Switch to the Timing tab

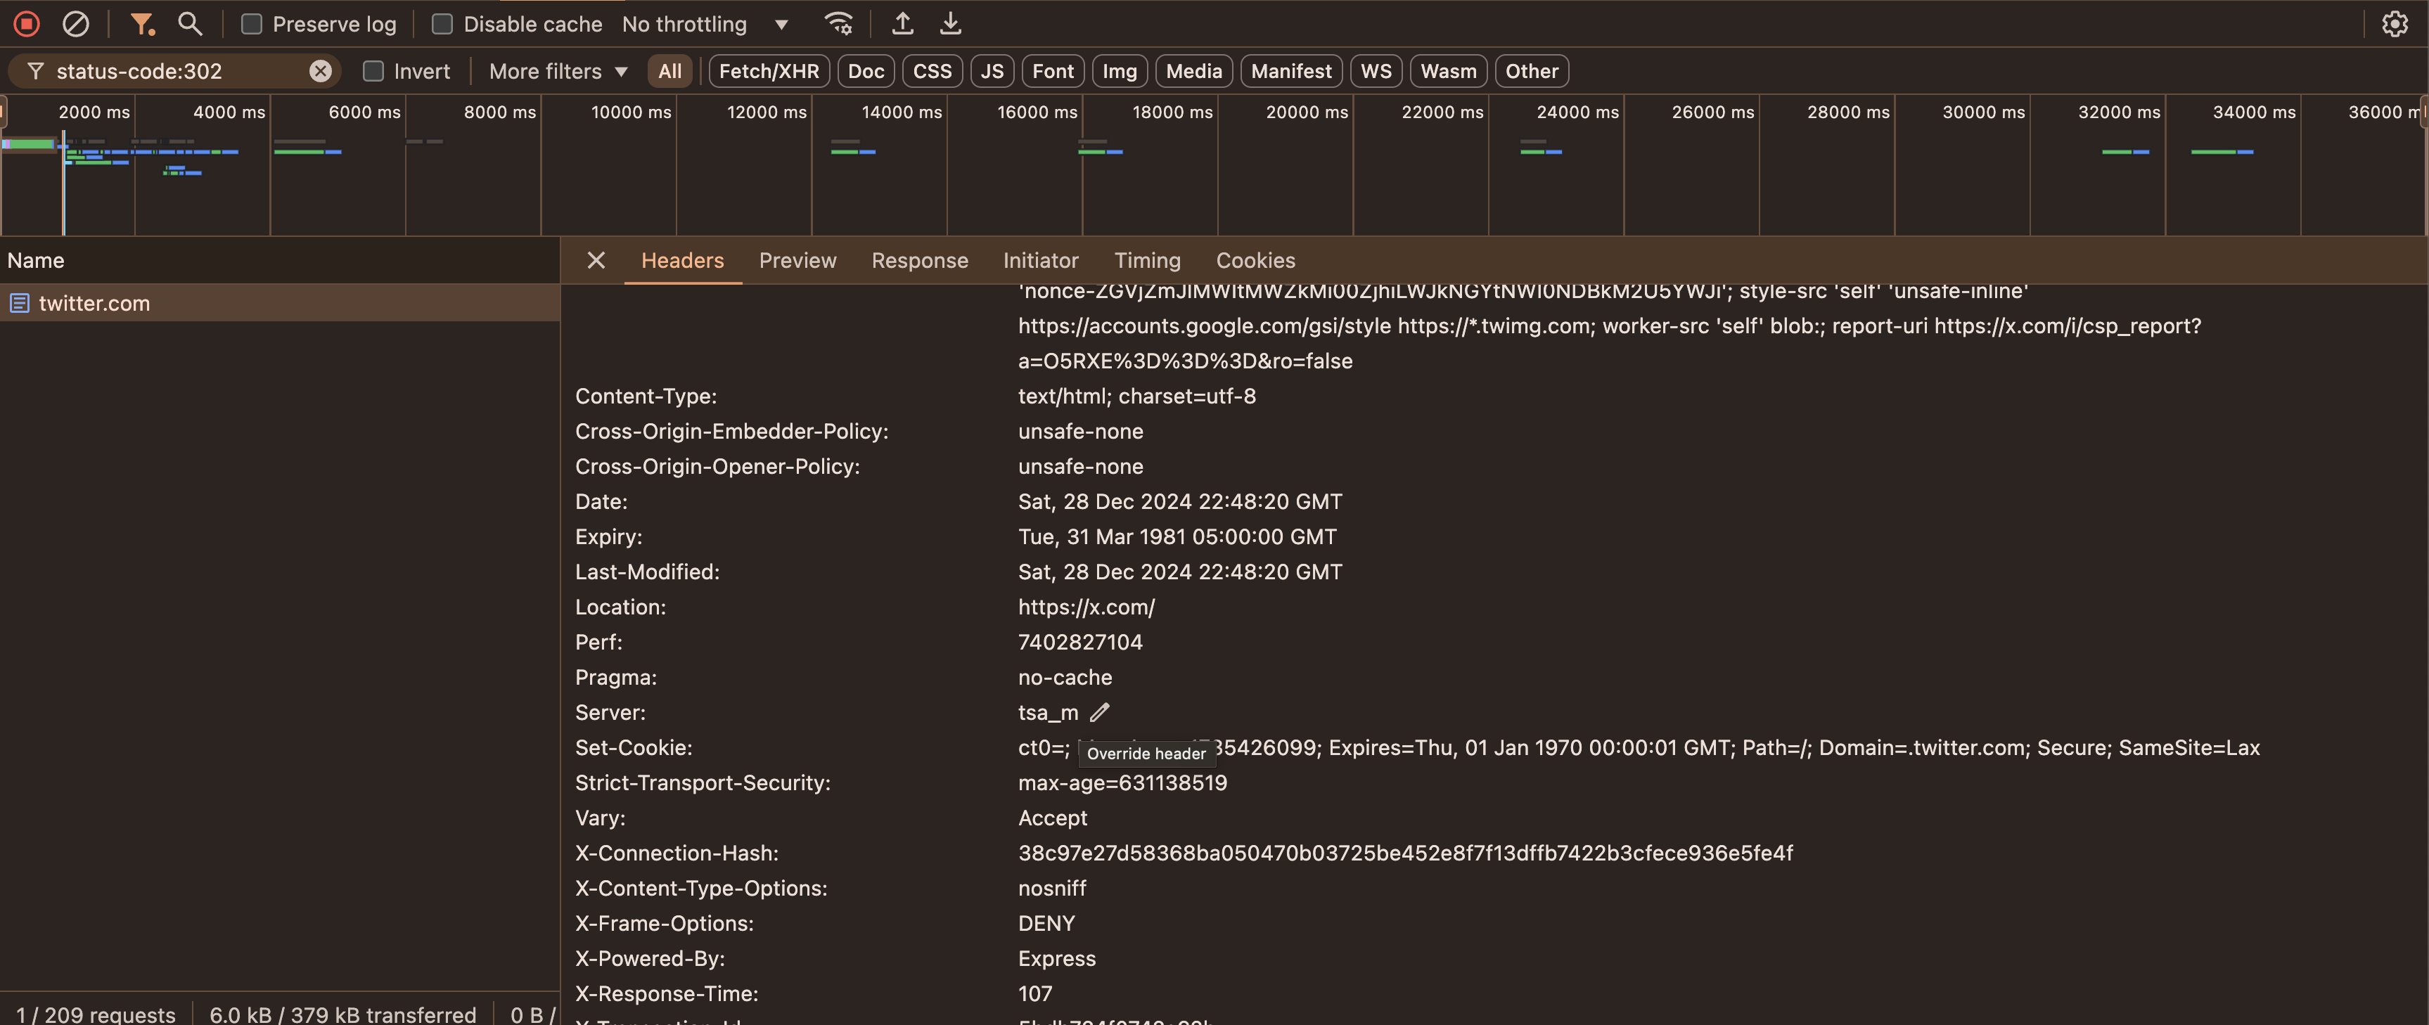1146,260
